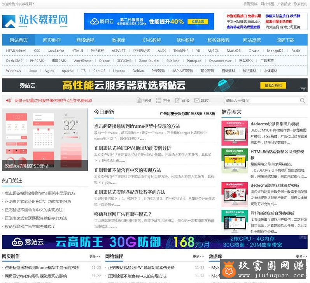This screenshot has height=283, width=310.
Task: Open the article 移动互联网广告有哪些模式？ in 今日更新
Action: tap(123, 214)
